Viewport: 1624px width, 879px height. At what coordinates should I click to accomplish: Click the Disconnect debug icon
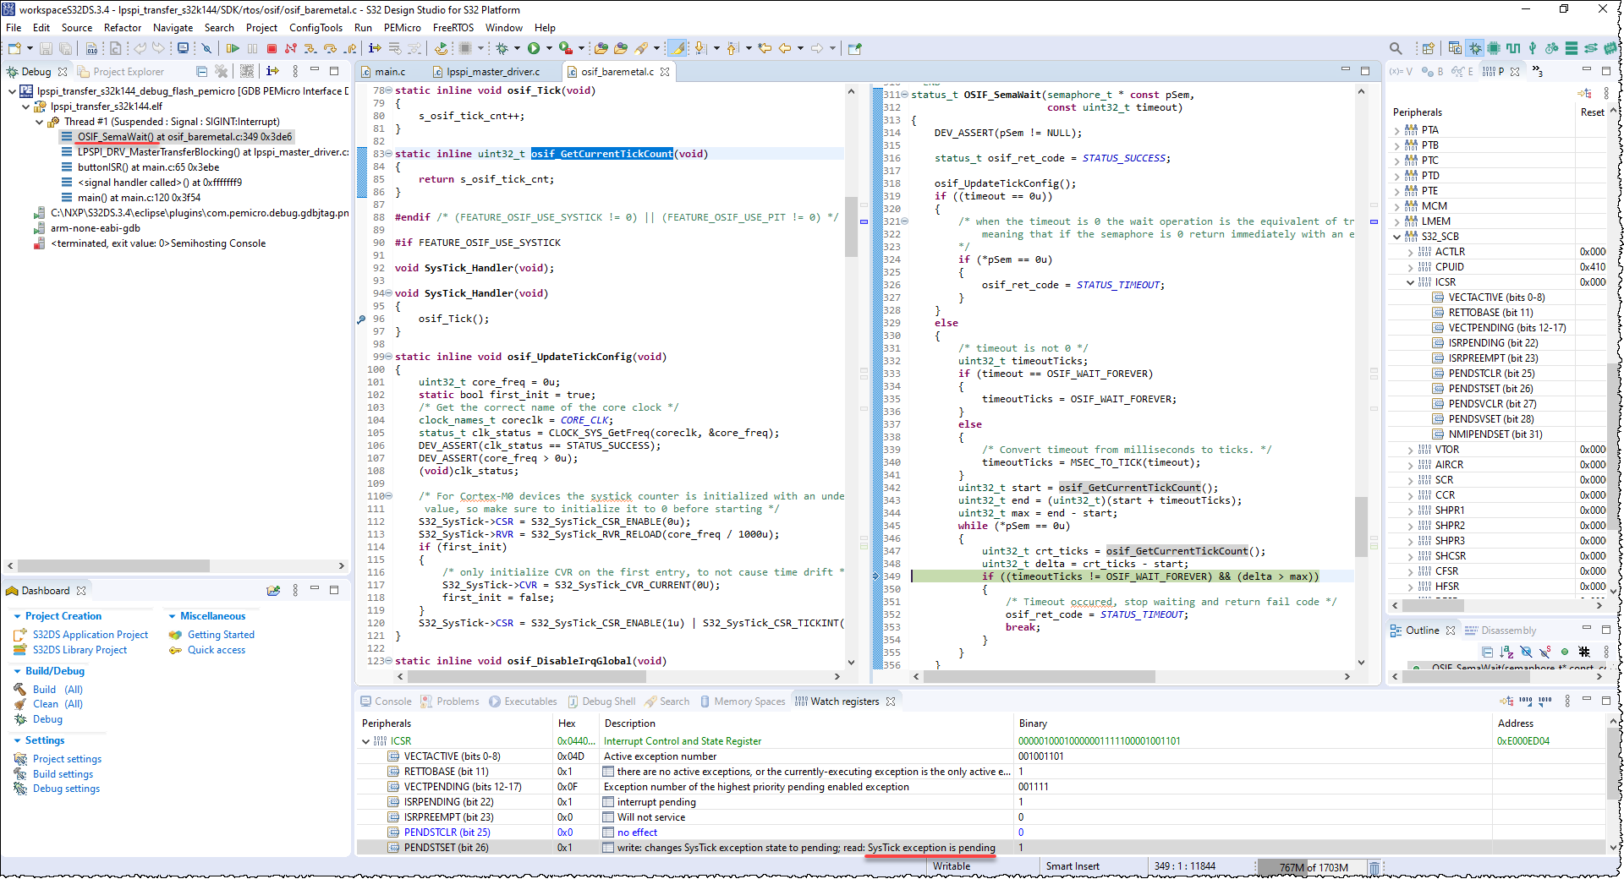pyautogui.click(x=290, y=49)
